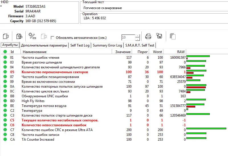This screenshot has width=228, height=156.
Task: Increase the interval with the spinner up arrow
Action: click(x=137, y=36)
